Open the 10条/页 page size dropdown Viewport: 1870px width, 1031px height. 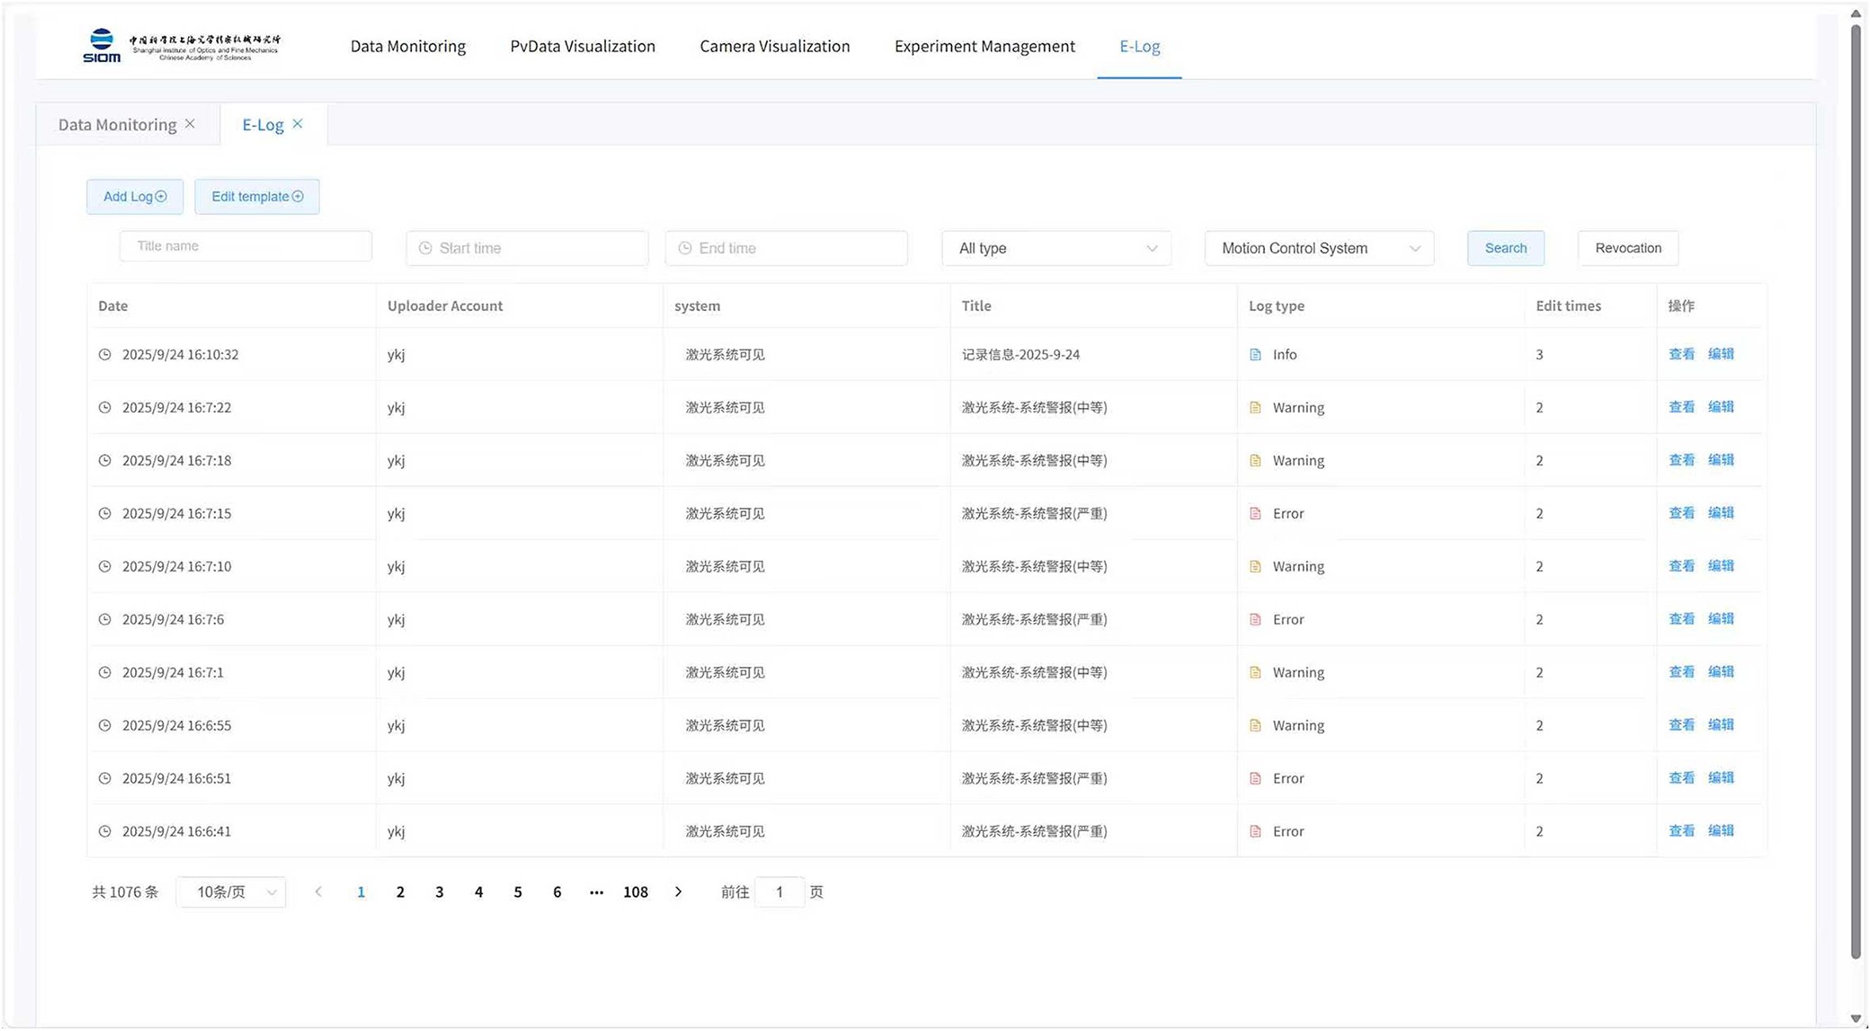point(231,892)
